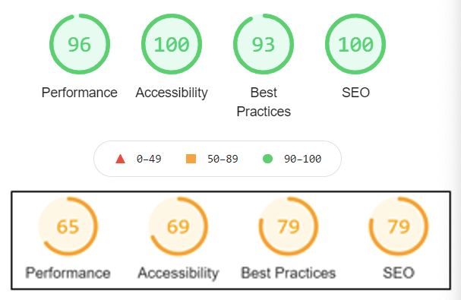The height and width of the screenshot is (300, 461).
Task: Click the 90–100 score range text
Action: tap(302, 159)
